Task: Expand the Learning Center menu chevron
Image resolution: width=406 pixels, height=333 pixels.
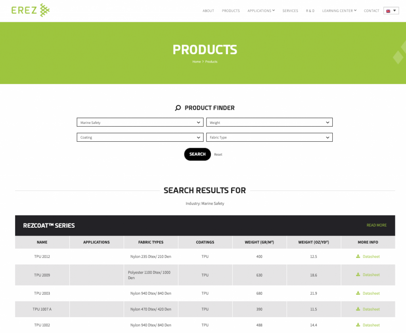Action: click(x=355, y=10)
